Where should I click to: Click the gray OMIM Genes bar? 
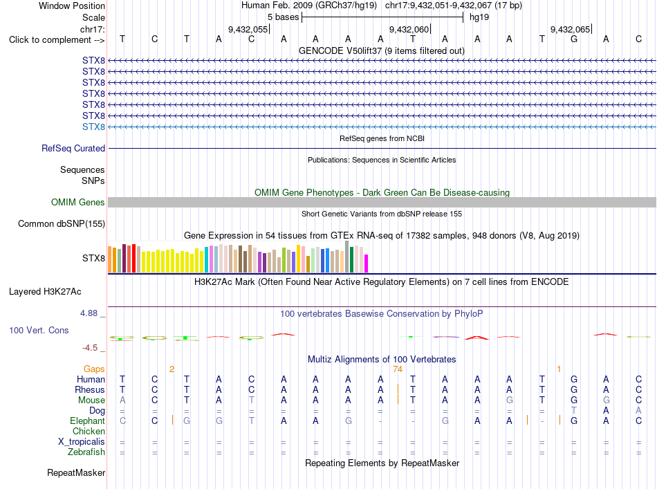click(382, 203)
